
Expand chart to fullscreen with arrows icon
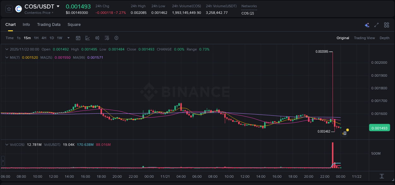(376, 25)
